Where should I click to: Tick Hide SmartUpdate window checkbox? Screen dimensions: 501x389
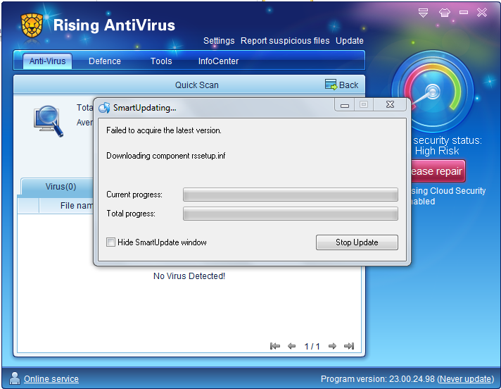tap(110, 242)
